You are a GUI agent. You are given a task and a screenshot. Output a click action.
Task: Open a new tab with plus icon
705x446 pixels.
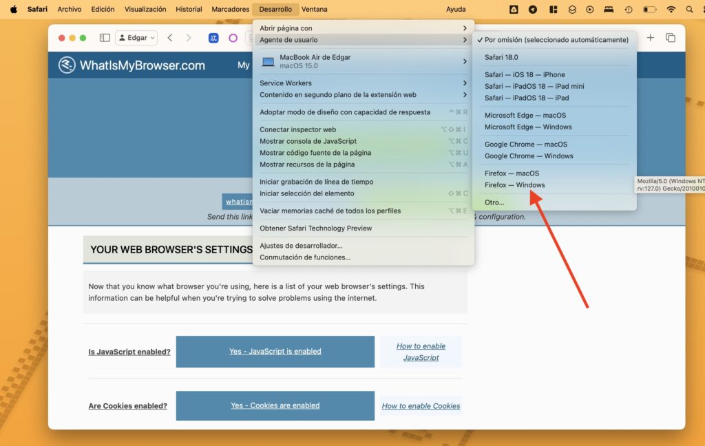click(650, 38)
